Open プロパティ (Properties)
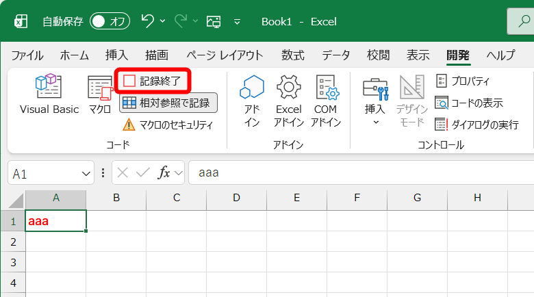The height and width of the screenshot is (297, 534). pos(463,81)
